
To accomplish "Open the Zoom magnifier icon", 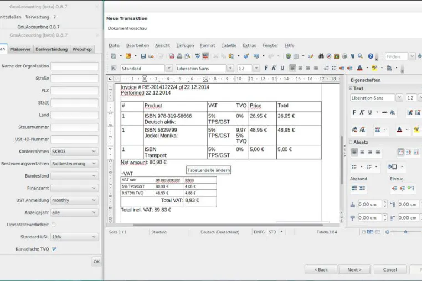I will 360,56.
